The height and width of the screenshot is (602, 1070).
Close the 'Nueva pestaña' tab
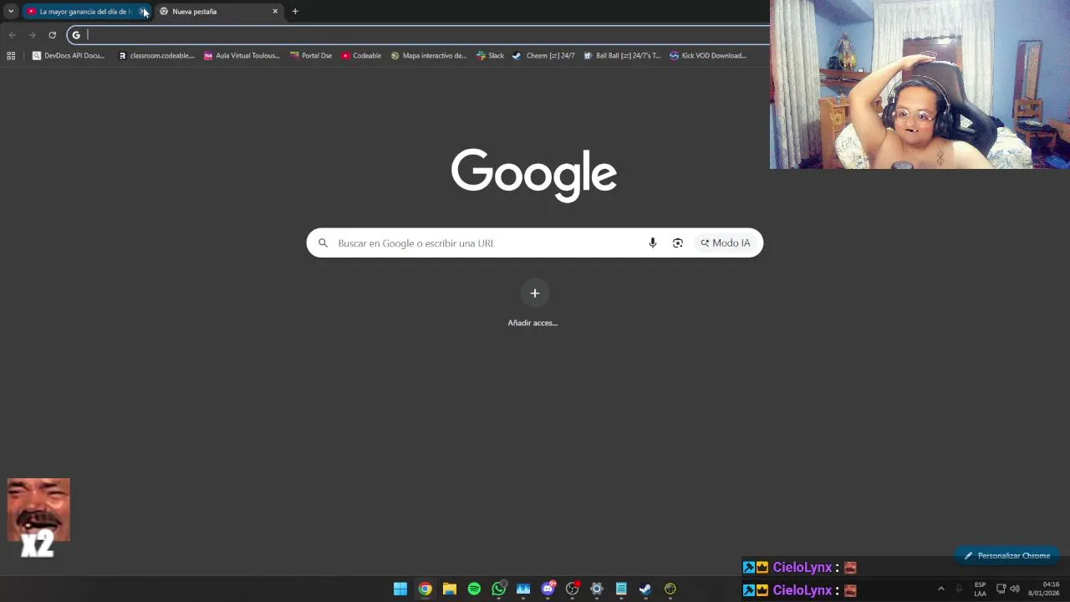pos(275,12)
